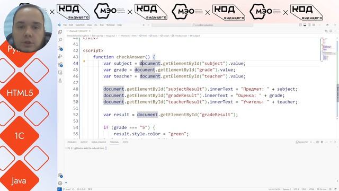Click the script breadcrumb item
Image resolution: width=339 pixels, height=191 pixels.
pyautogui.click(x=165, y=36)
